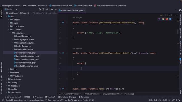This screenshot has width=182, height=102.
Task: Click Expand All icon in Project toolbar
Action: pyautogui.click(x=44, y=9)
